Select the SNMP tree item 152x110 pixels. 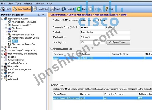click(15, 41)
